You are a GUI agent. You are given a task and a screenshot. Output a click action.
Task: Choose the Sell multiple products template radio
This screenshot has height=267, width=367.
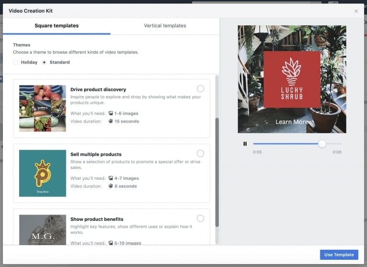click(200, 154)
